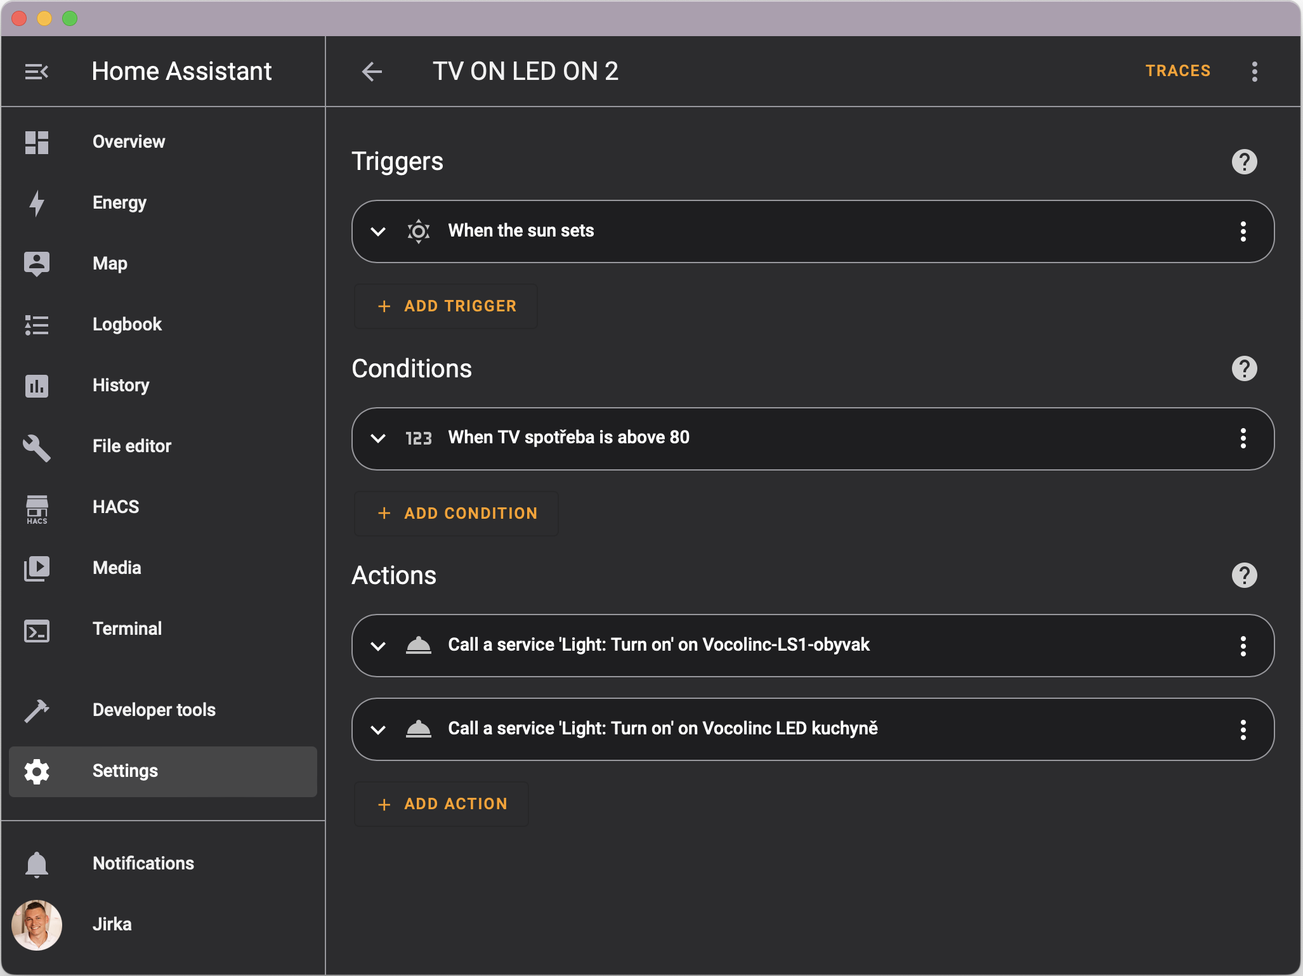
Task: Expand the Vocolinc LED kuchyně action
Action: (378, 729)
